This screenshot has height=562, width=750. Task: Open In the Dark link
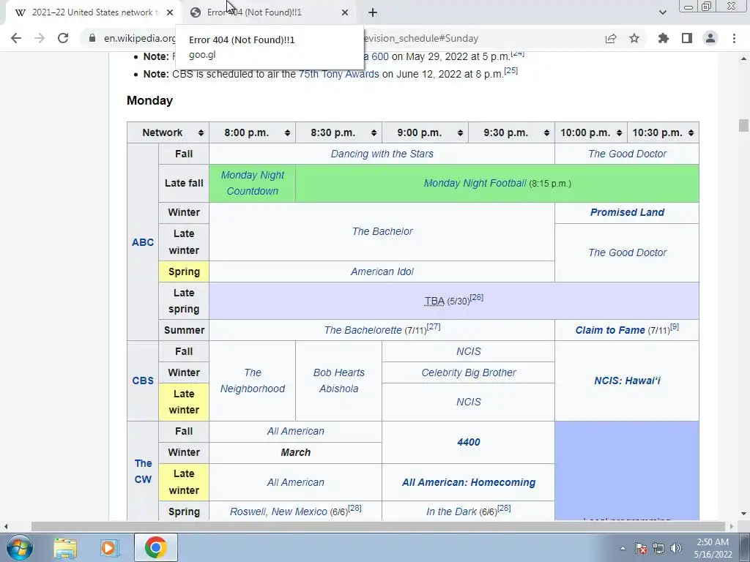click(x=451, y=512)
